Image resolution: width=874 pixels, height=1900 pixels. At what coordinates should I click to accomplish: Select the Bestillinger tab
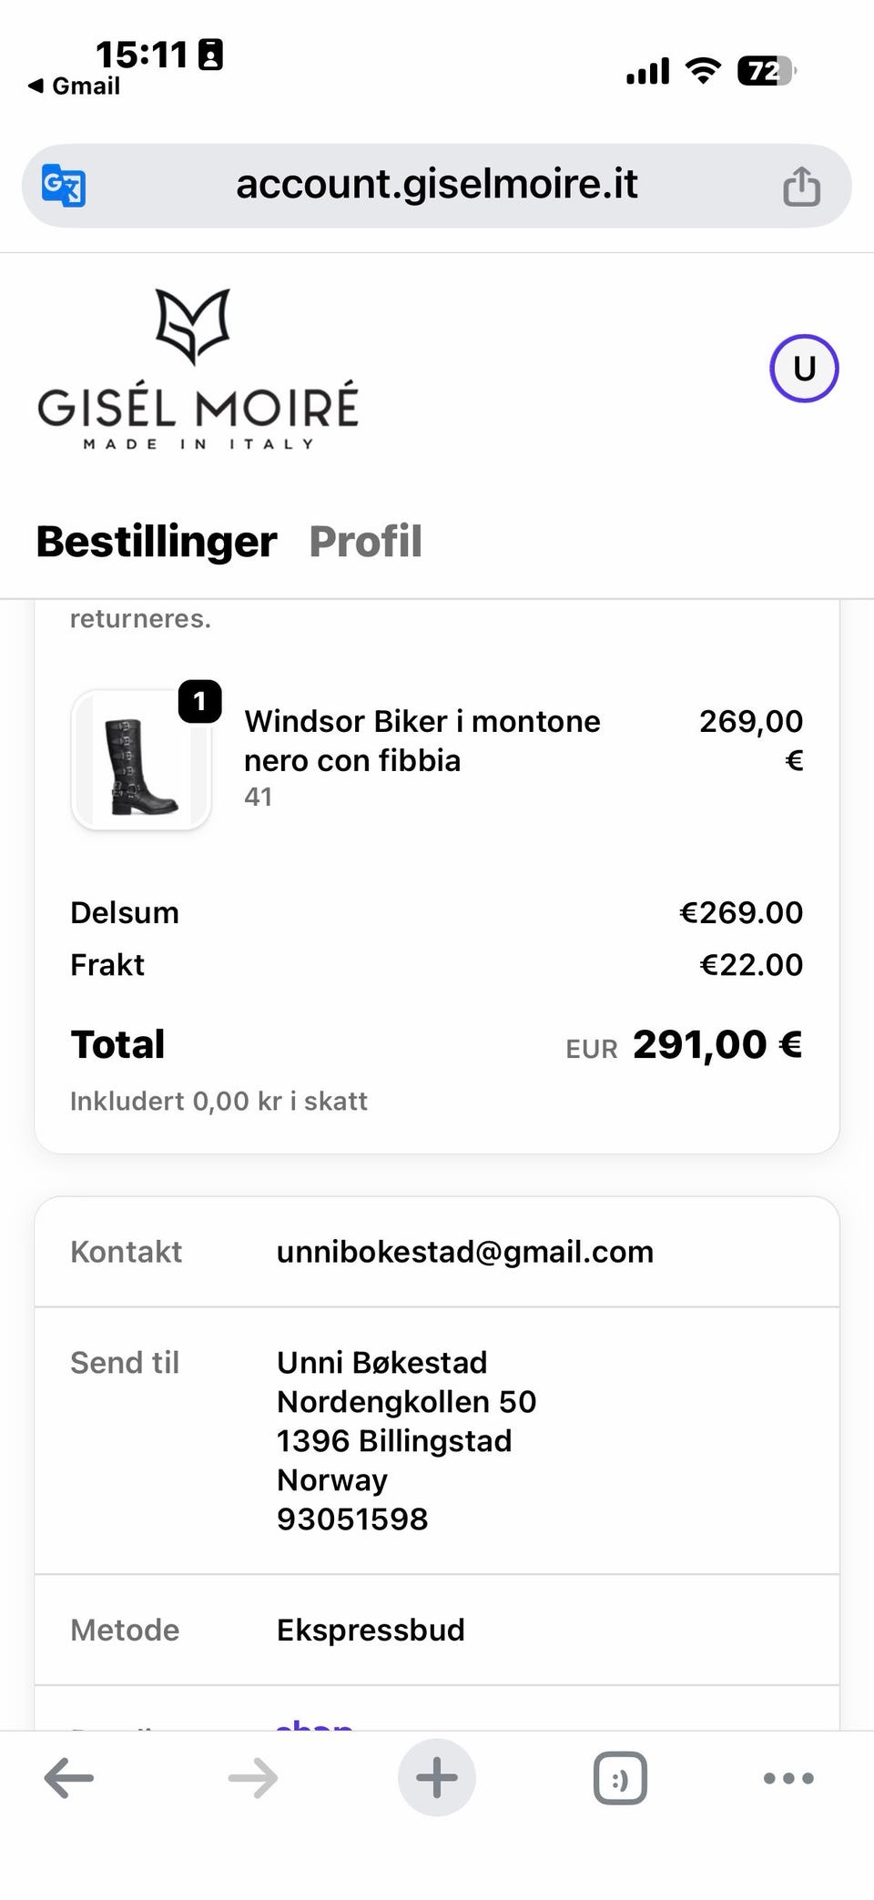click(156, 541)
